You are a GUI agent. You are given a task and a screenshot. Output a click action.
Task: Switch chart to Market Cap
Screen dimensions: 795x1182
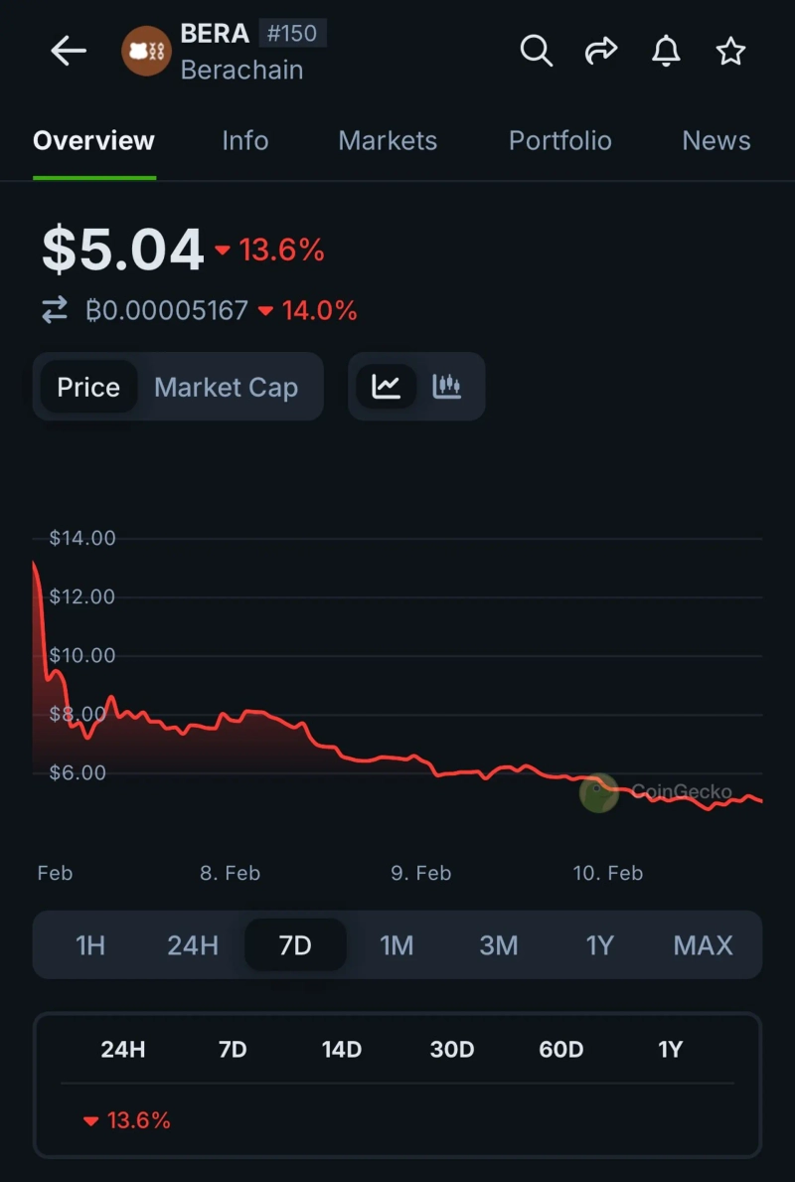coord(226,387)
